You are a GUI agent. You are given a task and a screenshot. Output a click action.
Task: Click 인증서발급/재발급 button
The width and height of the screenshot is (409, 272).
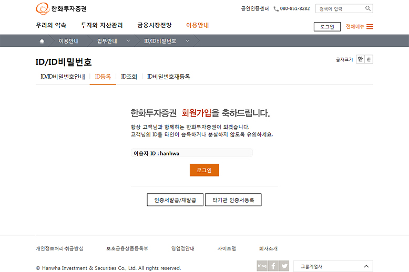click(175, 200)
